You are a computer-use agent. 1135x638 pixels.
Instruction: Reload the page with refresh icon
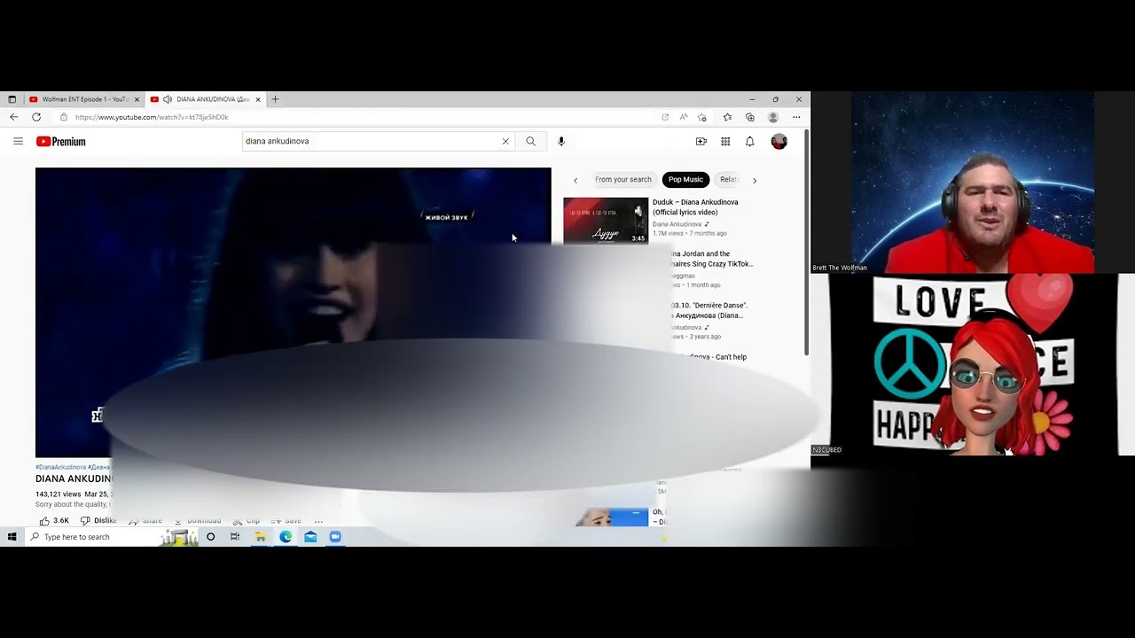click(36, 117)
